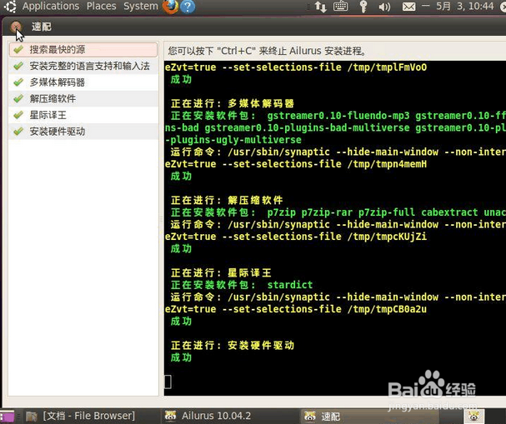The image size is (506, 424).
Task: Click green checkmark beside 多媒体解码器
Action: 18,82
